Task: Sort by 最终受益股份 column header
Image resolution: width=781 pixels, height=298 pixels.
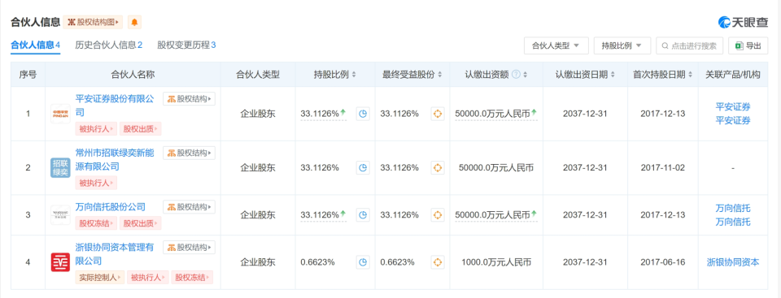Action: tap(412, 75)
